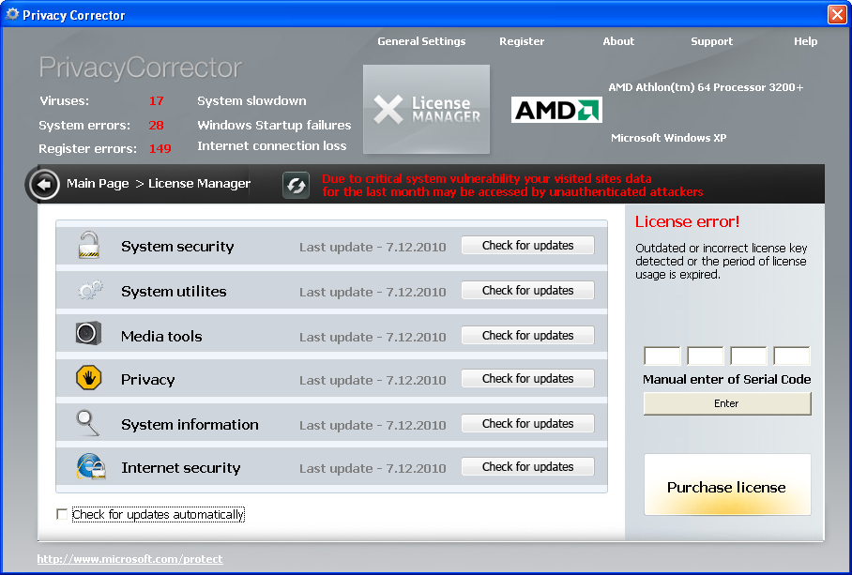This screenshot has height=575, width=852.
Task: Click the System utilites gears icon
Action: (x=90, y=291)
